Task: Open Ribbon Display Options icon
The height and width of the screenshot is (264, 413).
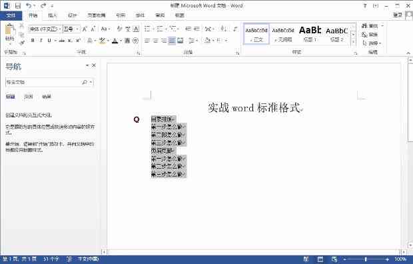Action: (376, 6)
